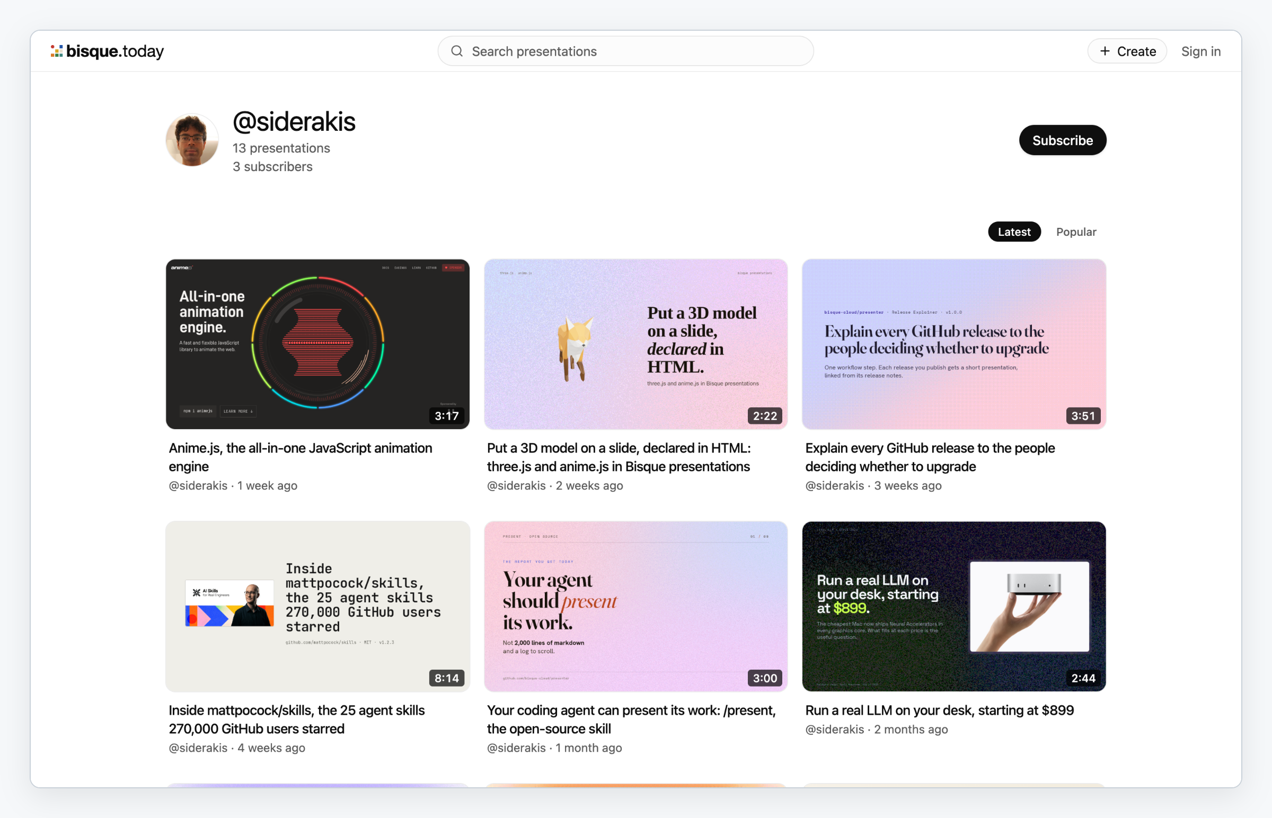The width and height of the screenshot is (1272, 818).
Task: Click the Inside mattpocock/skills title
Action: pyautogui.click(x=296, y=719)
